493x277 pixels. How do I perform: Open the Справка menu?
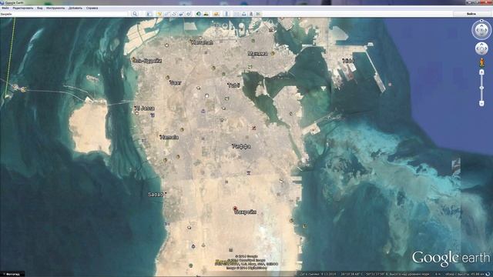(92, 8)
